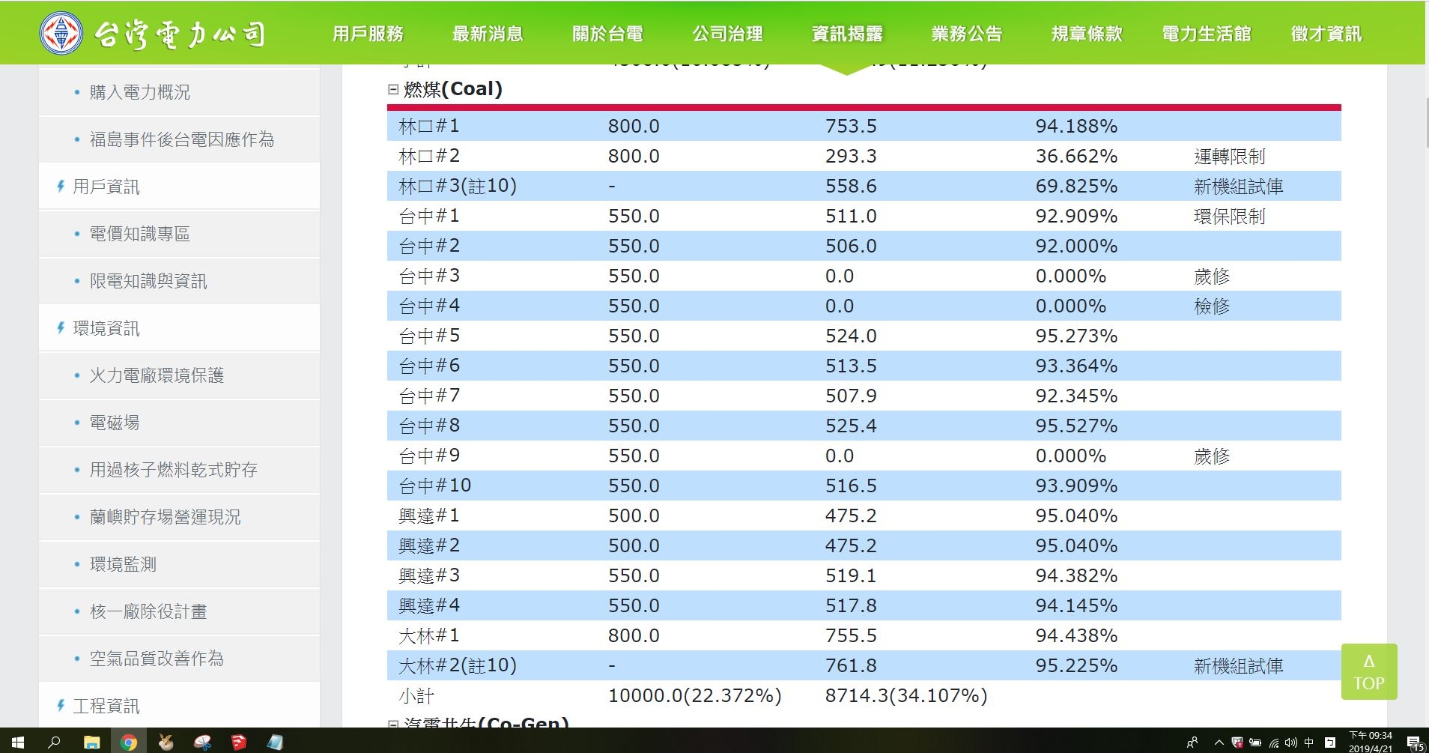Image resolution: width=1429 pixels, height=753 pixels.
Task: Open the 公司治理 menu
Action: tap(727, 34)
